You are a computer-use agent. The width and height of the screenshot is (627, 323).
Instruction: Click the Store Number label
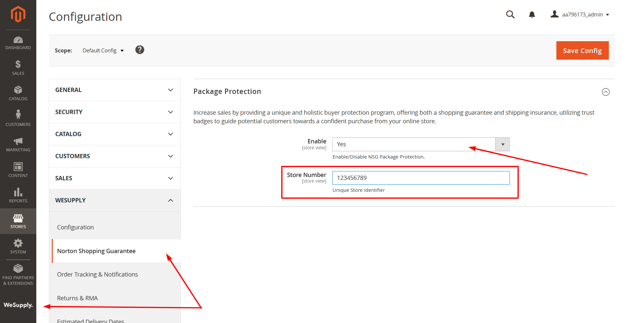click(306, 175)
